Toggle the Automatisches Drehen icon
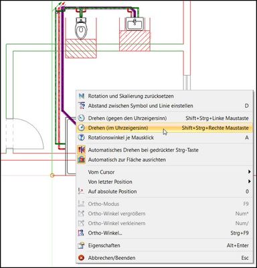 click(82, 150)
